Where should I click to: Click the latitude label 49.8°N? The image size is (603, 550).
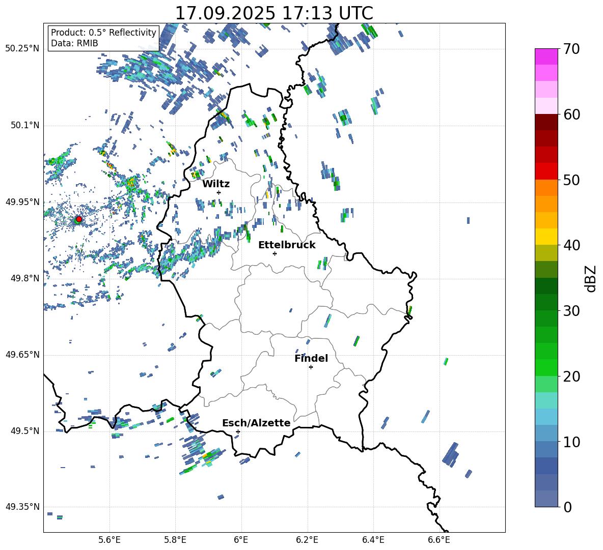click(24, 278)
